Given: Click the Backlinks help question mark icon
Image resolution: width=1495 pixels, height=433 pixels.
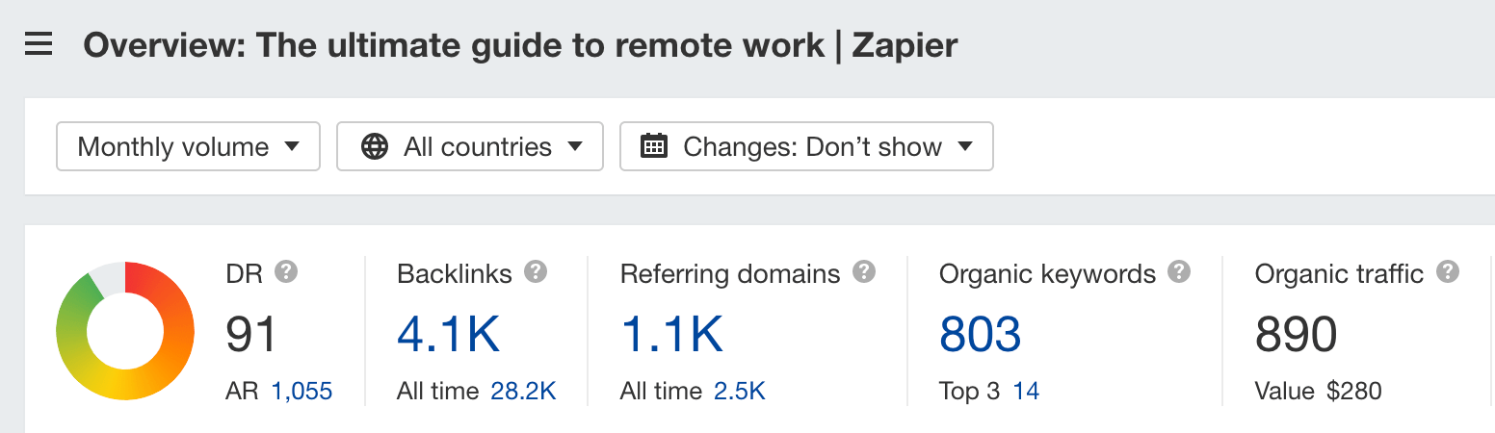Looking at the screenshot, I should [x=536, y=272].
